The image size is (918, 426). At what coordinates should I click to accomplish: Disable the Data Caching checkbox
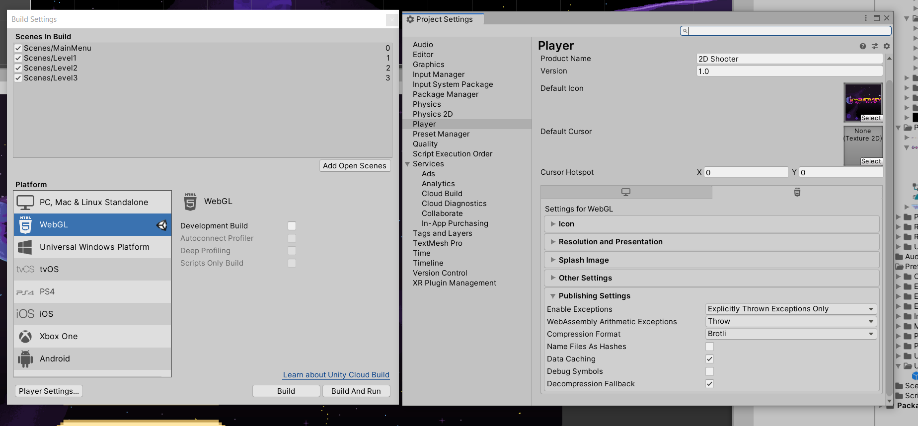tap(710, 359)
